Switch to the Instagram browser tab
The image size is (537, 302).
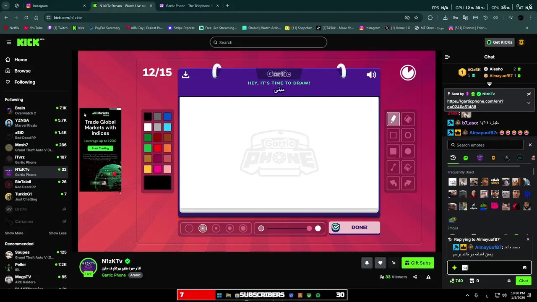55,6
